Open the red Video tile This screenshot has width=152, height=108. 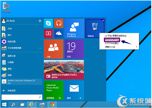click(48, 33)
